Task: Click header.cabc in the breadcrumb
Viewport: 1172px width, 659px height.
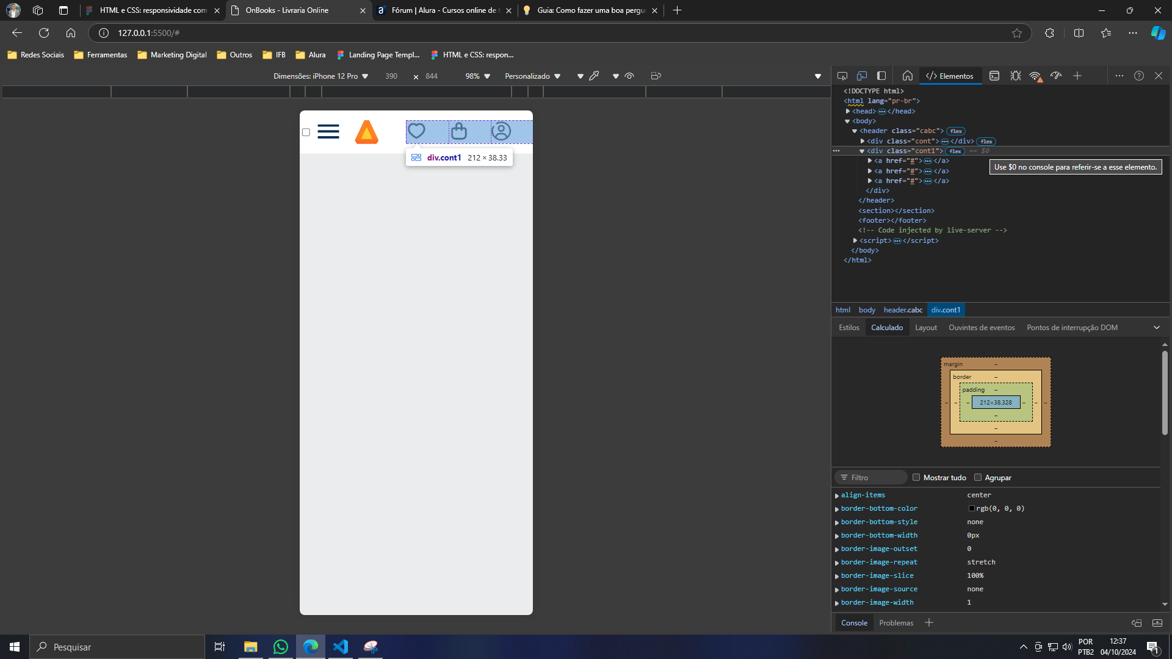Action: [903, 310]
